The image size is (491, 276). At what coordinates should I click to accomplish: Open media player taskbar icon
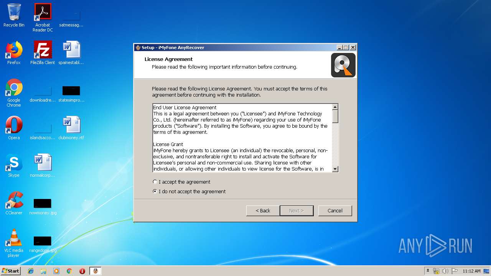(56, 271)
